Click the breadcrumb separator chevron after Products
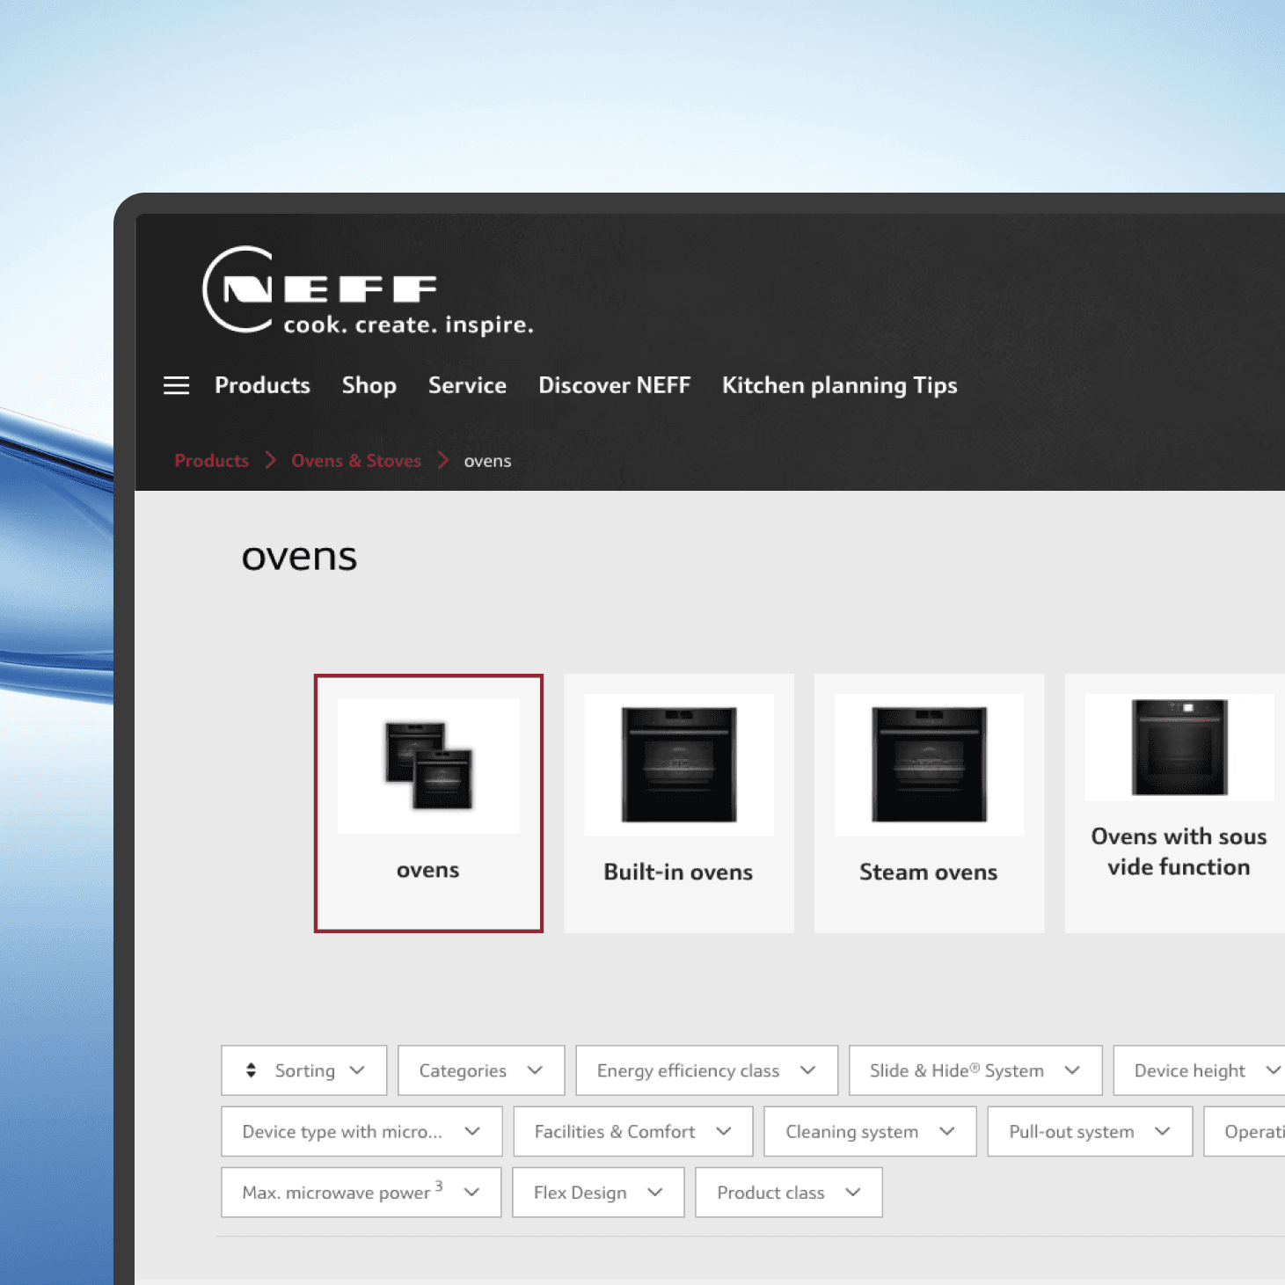Image resolution: width=1285 pixels, height=1285 pixels. coord(271,460)
